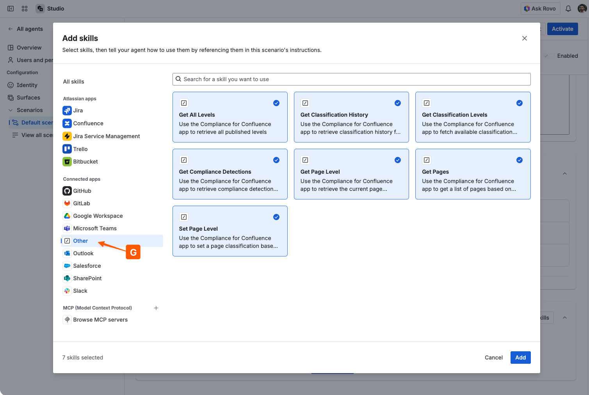Open the app switcher grid
Viewport: 589px width, 395px height.
tap(25, 9)
